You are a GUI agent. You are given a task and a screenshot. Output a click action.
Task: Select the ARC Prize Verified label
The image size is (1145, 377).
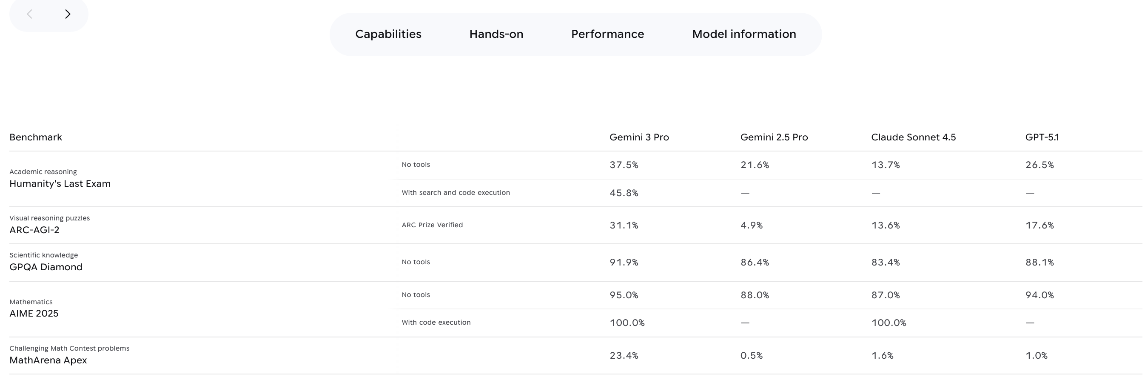tap(431, 225)
